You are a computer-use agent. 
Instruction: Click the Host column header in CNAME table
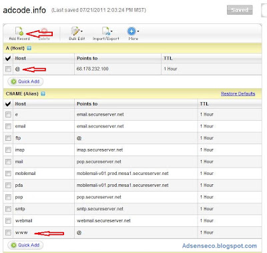click(x=20, y=104)
